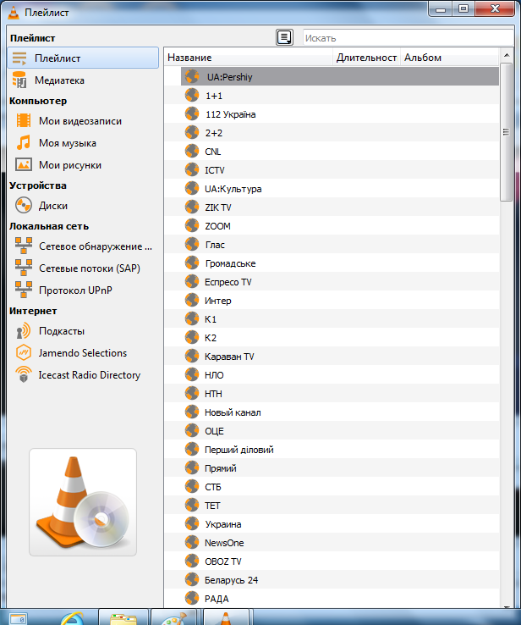Click the playlist vertical scrollbar thumb

tap(507, 132)
